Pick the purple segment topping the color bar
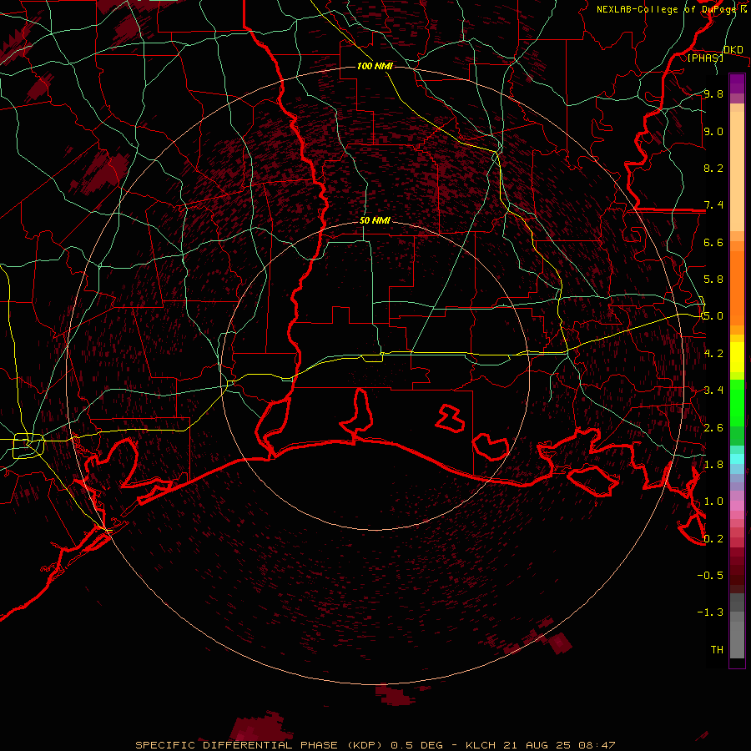751x751 pixels. (x=737, y=83)
